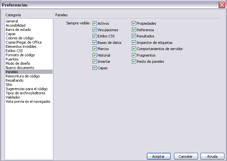Disable Estilos CSS always visible checkbox
This screenshot has width=227, height=161.
click(x=95, y=36)
